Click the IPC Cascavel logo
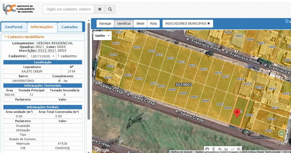The height and width of the screenshot is (153, 291). (x=18, y=9)
